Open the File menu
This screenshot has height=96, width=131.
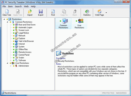[x=4, y=7]
